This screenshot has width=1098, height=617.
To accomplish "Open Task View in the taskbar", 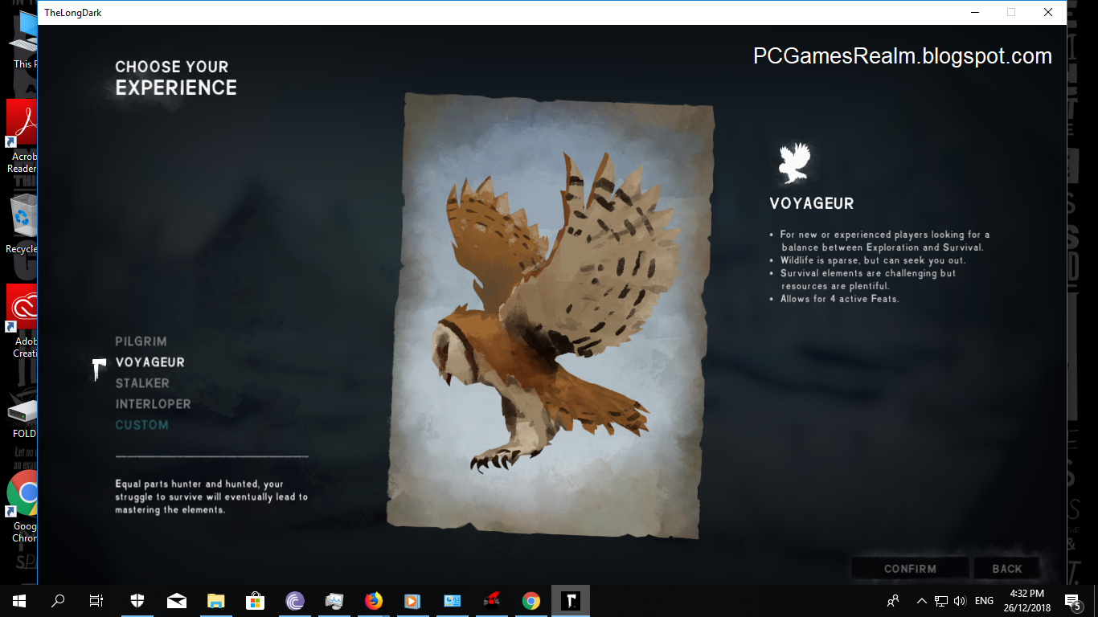I will pos(96,600).
